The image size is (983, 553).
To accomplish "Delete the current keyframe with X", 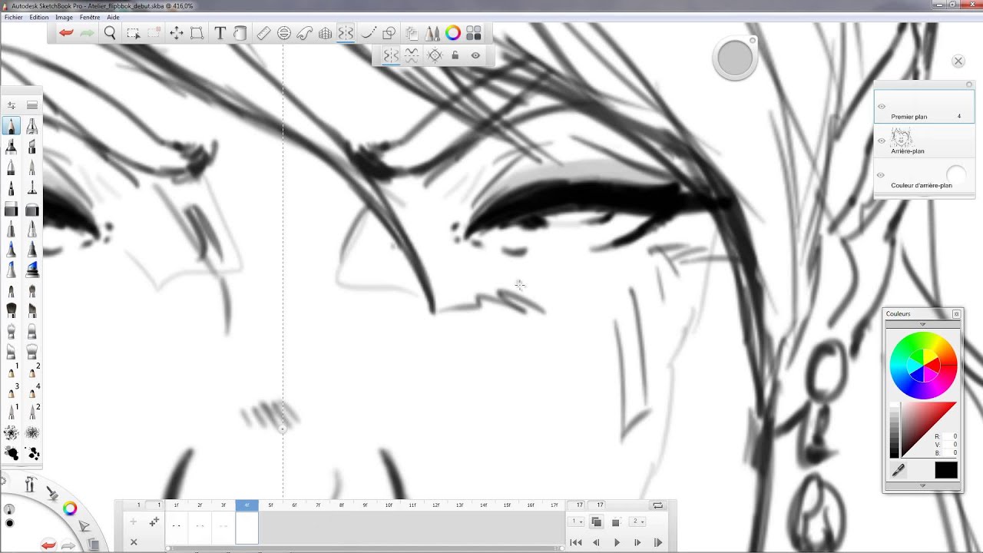I will pyautogui.click(x=133, y=542).
